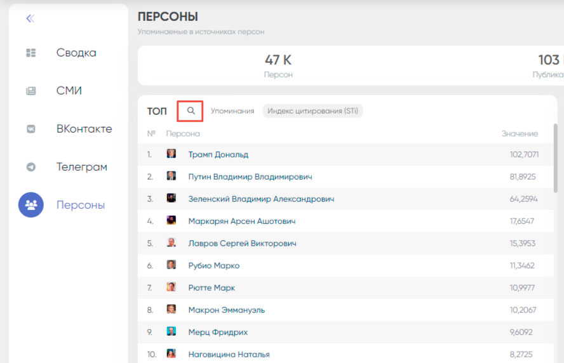Viewport: 564px width, 363px height.
Task: Click the Телеграм paper plane icon
Action: click(30, 167)
